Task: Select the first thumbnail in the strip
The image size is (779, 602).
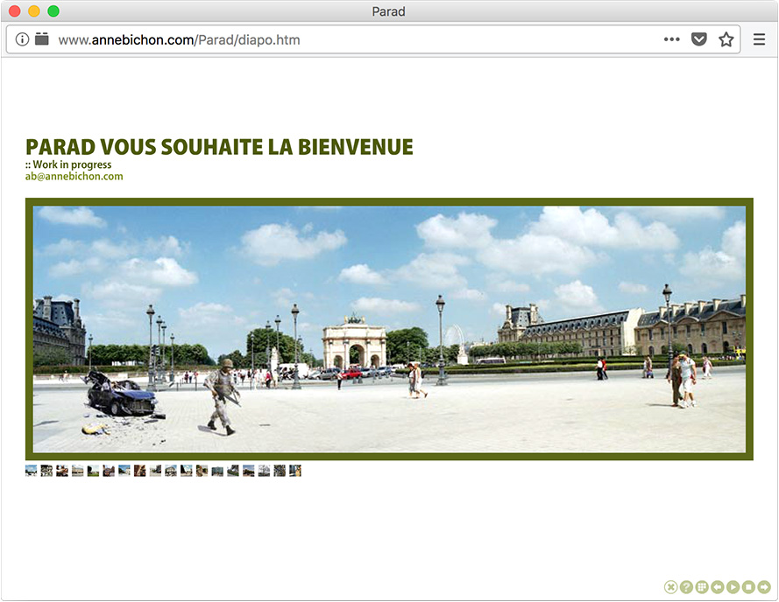Action: pos(32,471)
